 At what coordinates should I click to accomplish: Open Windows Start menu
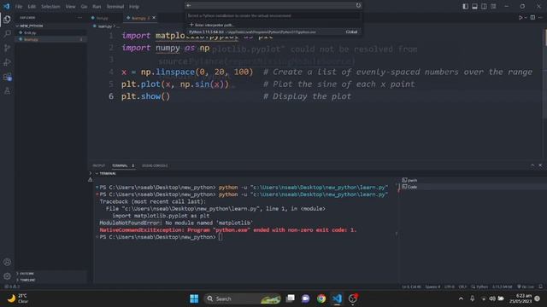194,298
